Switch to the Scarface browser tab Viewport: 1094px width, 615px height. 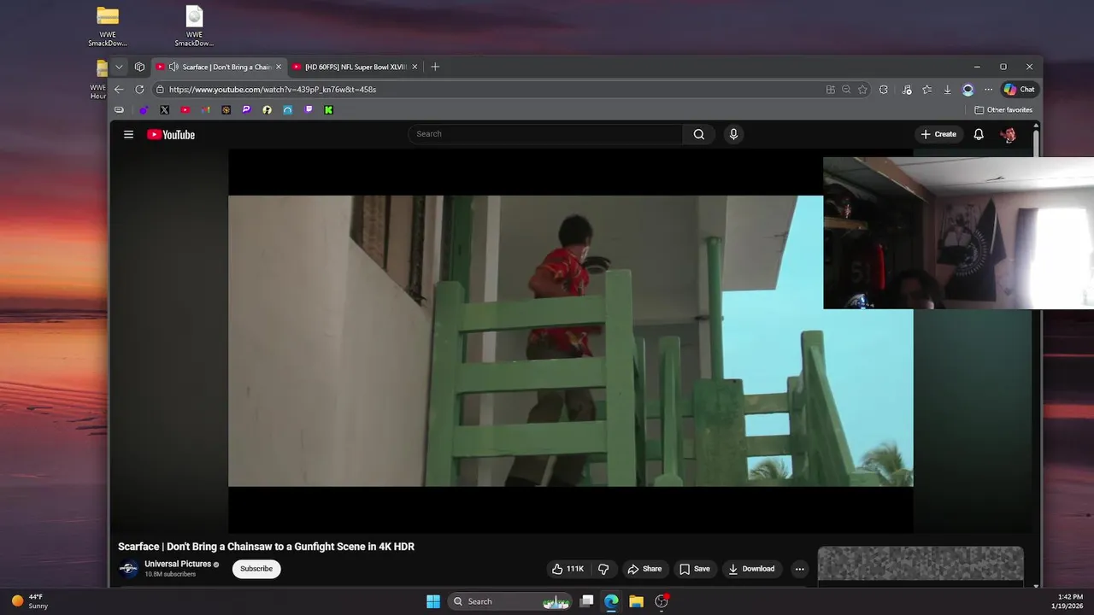(x=218, y=67)
